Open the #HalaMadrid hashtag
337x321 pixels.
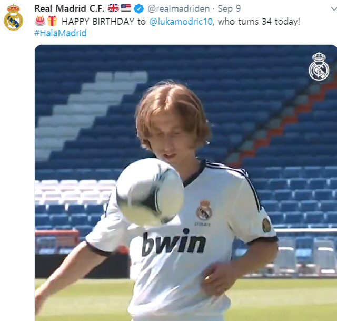[61, 33]
